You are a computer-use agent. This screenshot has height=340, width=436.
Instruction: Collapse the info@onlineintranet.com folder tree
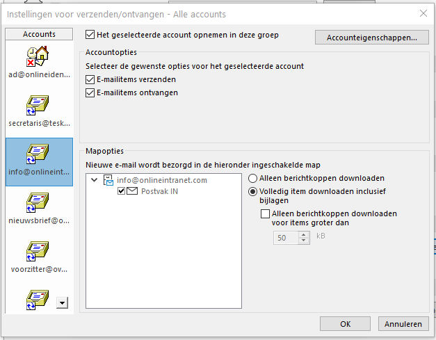95,181
